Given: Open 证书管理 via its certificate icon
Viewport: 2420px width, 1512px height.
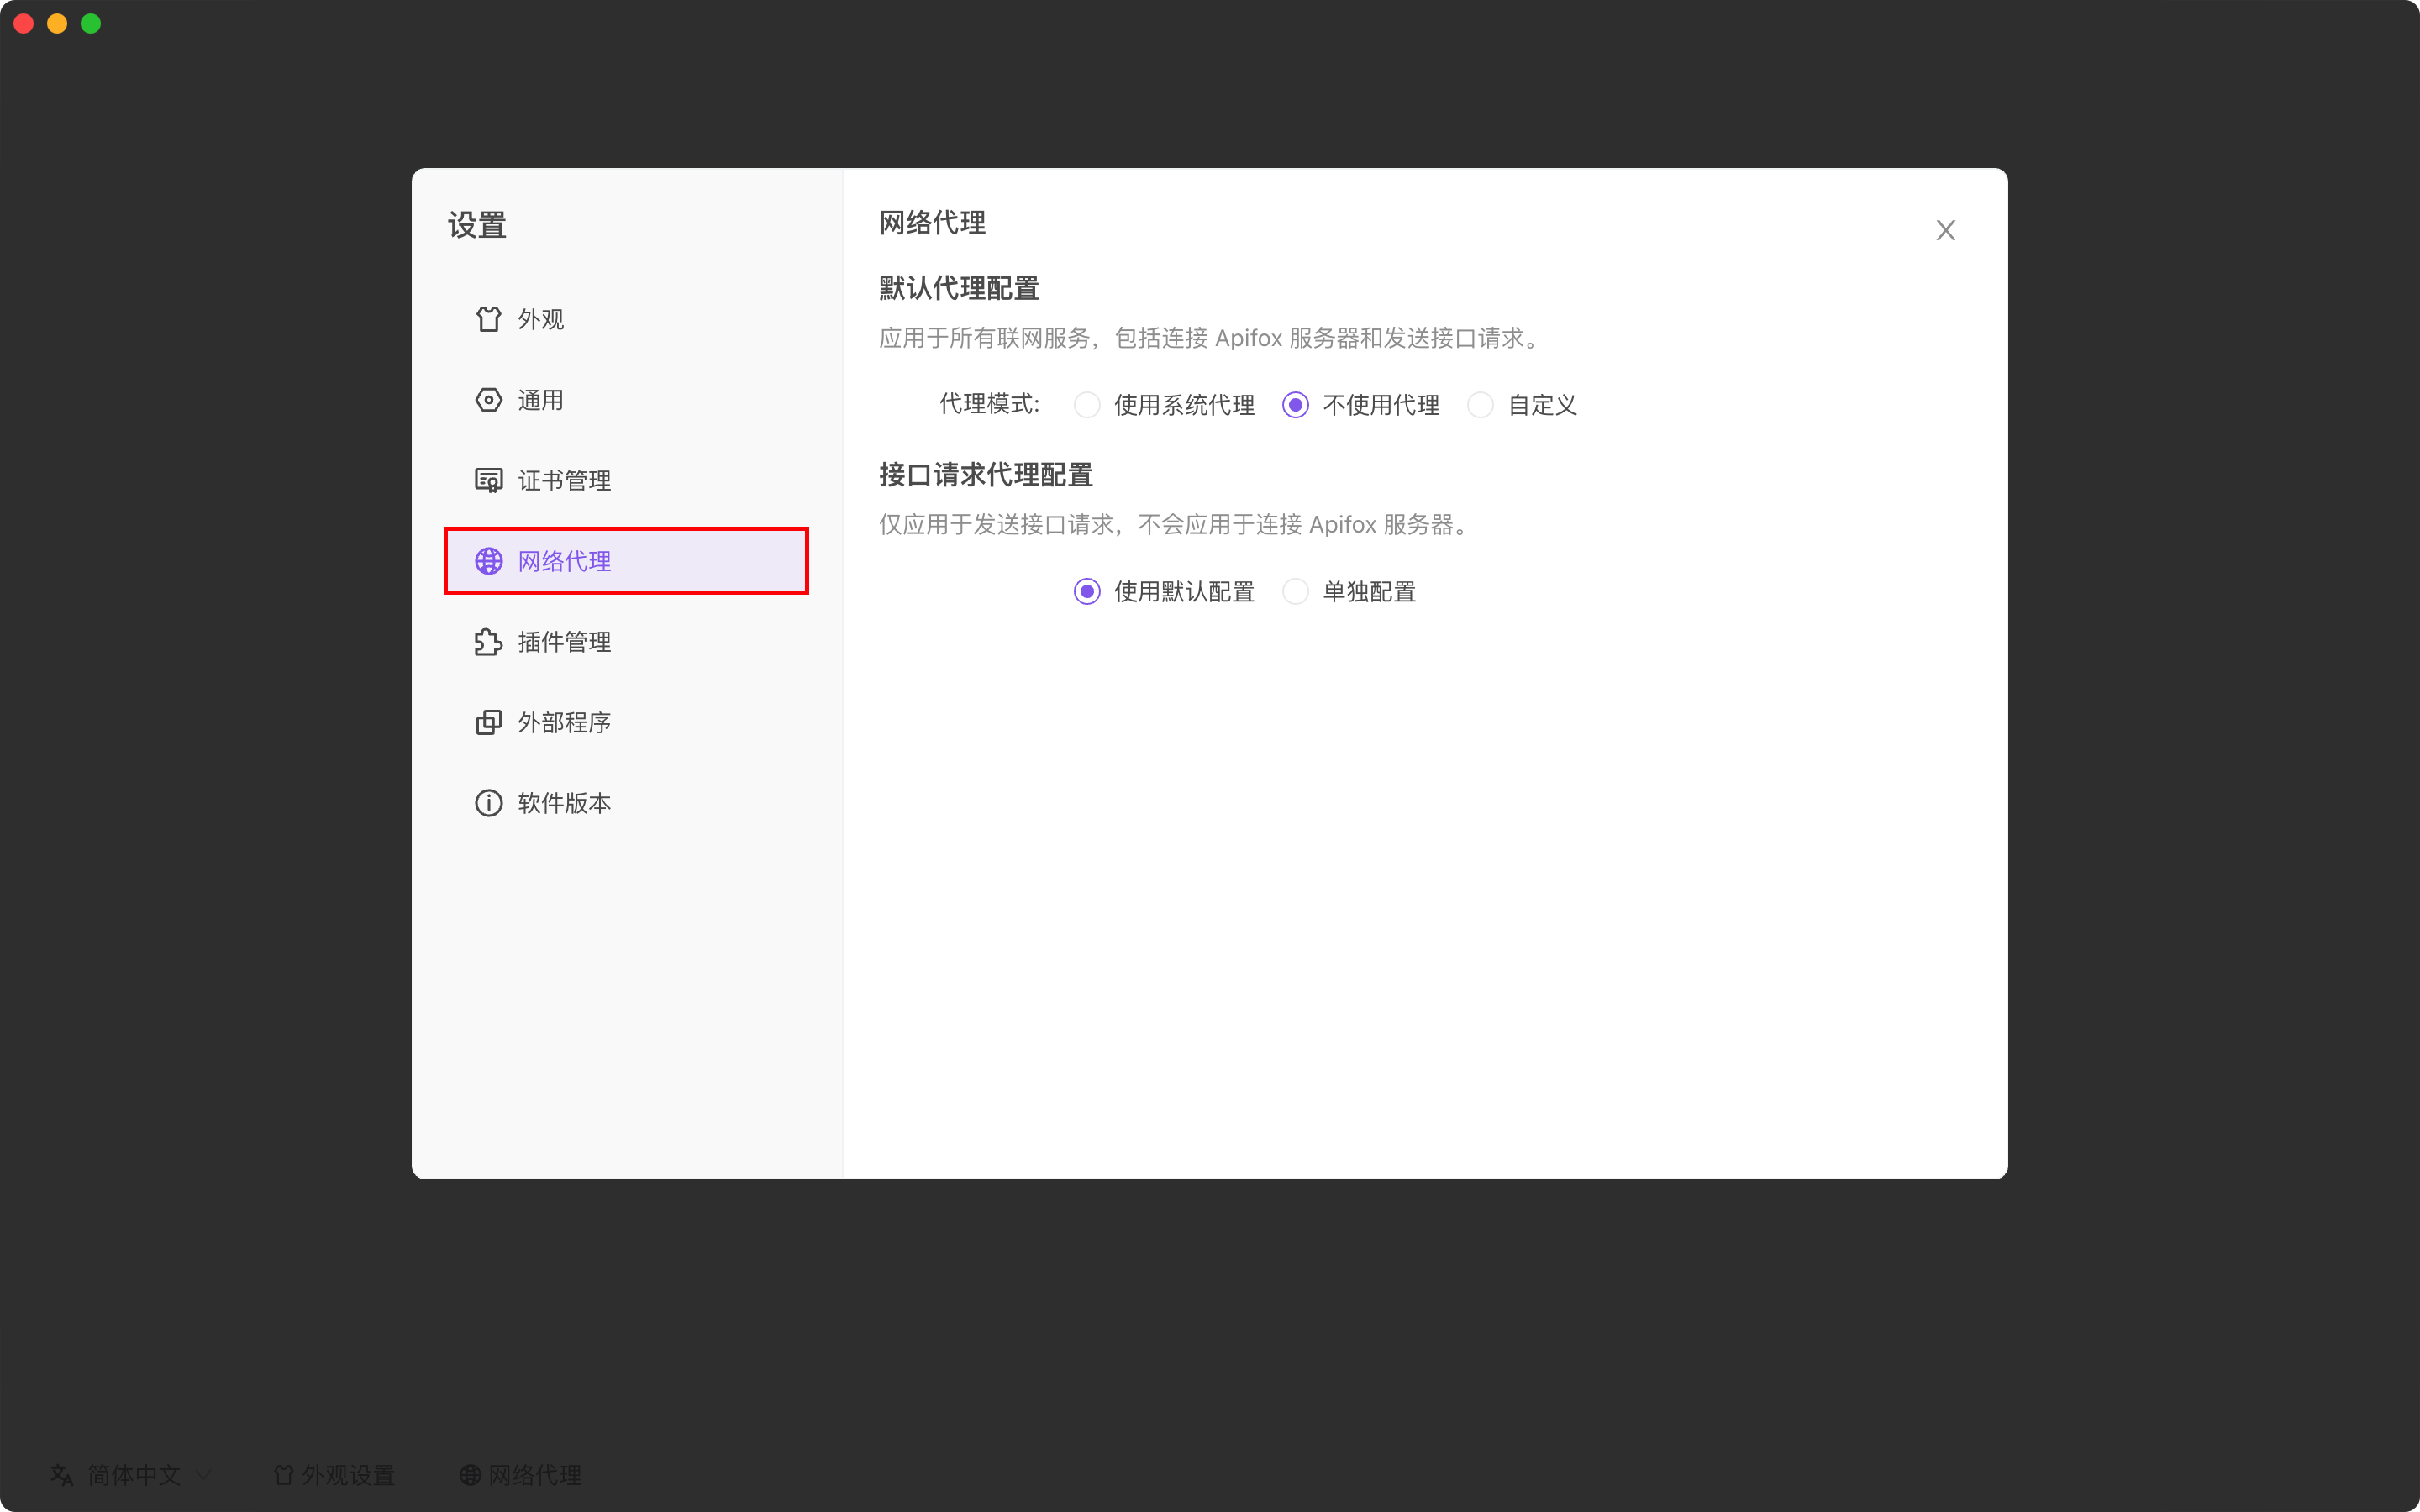Looking at the screenshot, I should point(489,480).
